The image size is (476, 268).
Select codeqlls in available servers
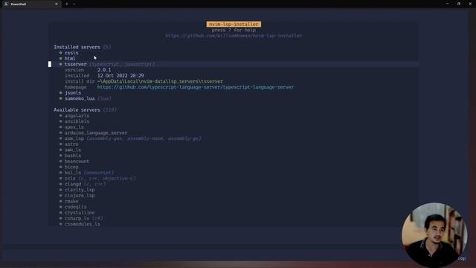click(75, 207)
